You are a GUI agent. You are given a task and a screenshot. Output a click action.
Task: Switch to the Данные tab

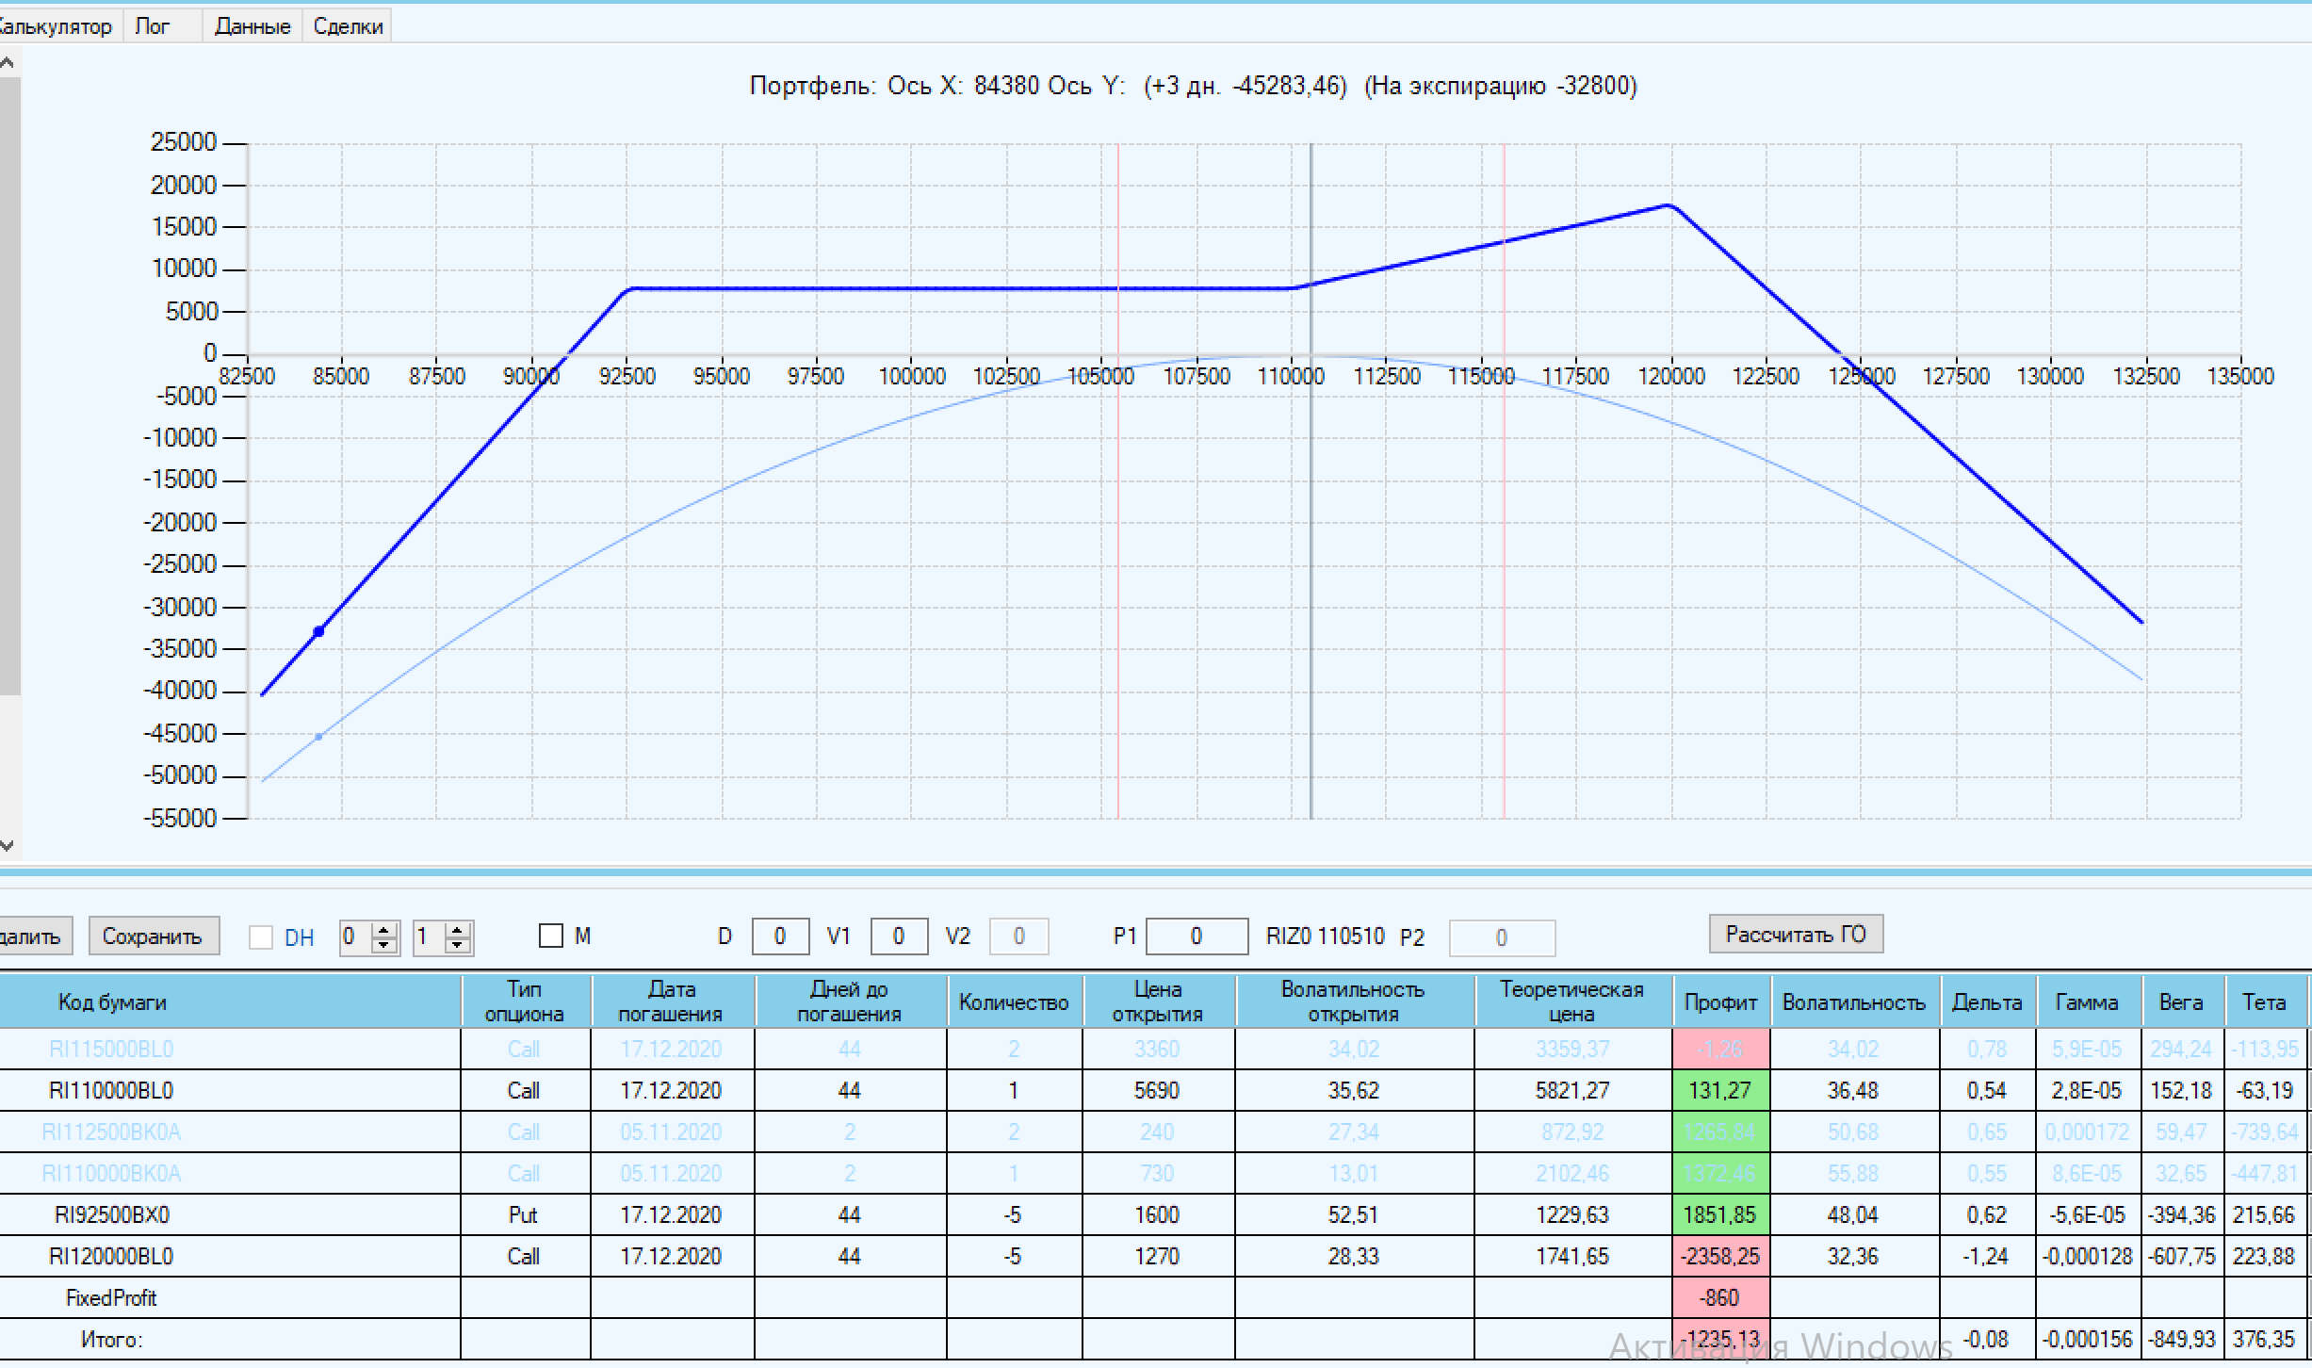click(252, 26)
